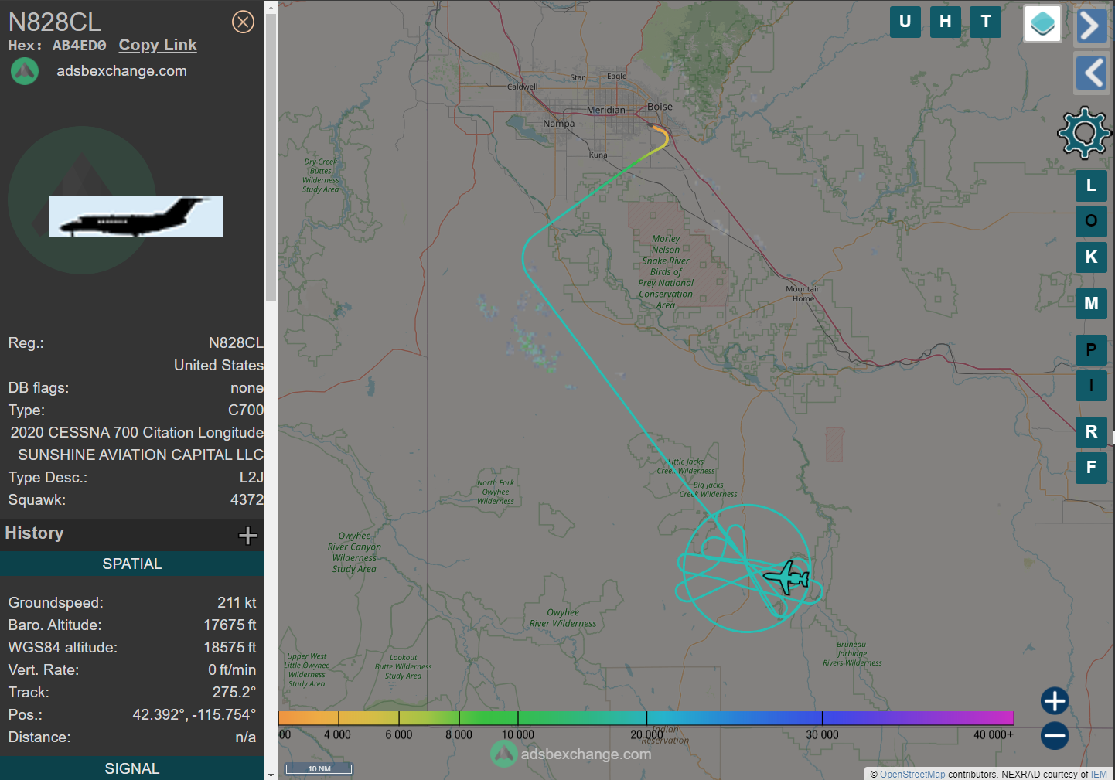
Task: Click the Squawk value 4372
Action: coord(247,500)
